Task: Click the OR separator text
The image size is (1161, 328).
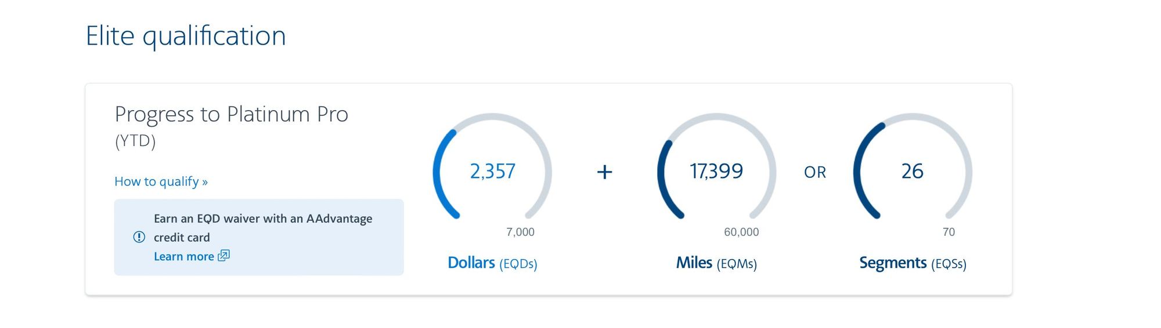Action: (x=815, y=172)
